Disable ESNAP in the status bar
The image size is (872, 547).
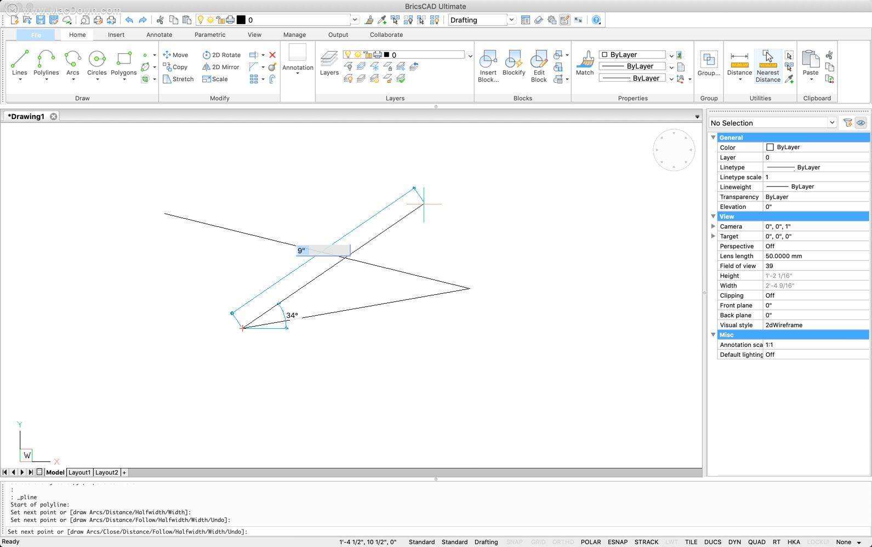tap(617, 542)
